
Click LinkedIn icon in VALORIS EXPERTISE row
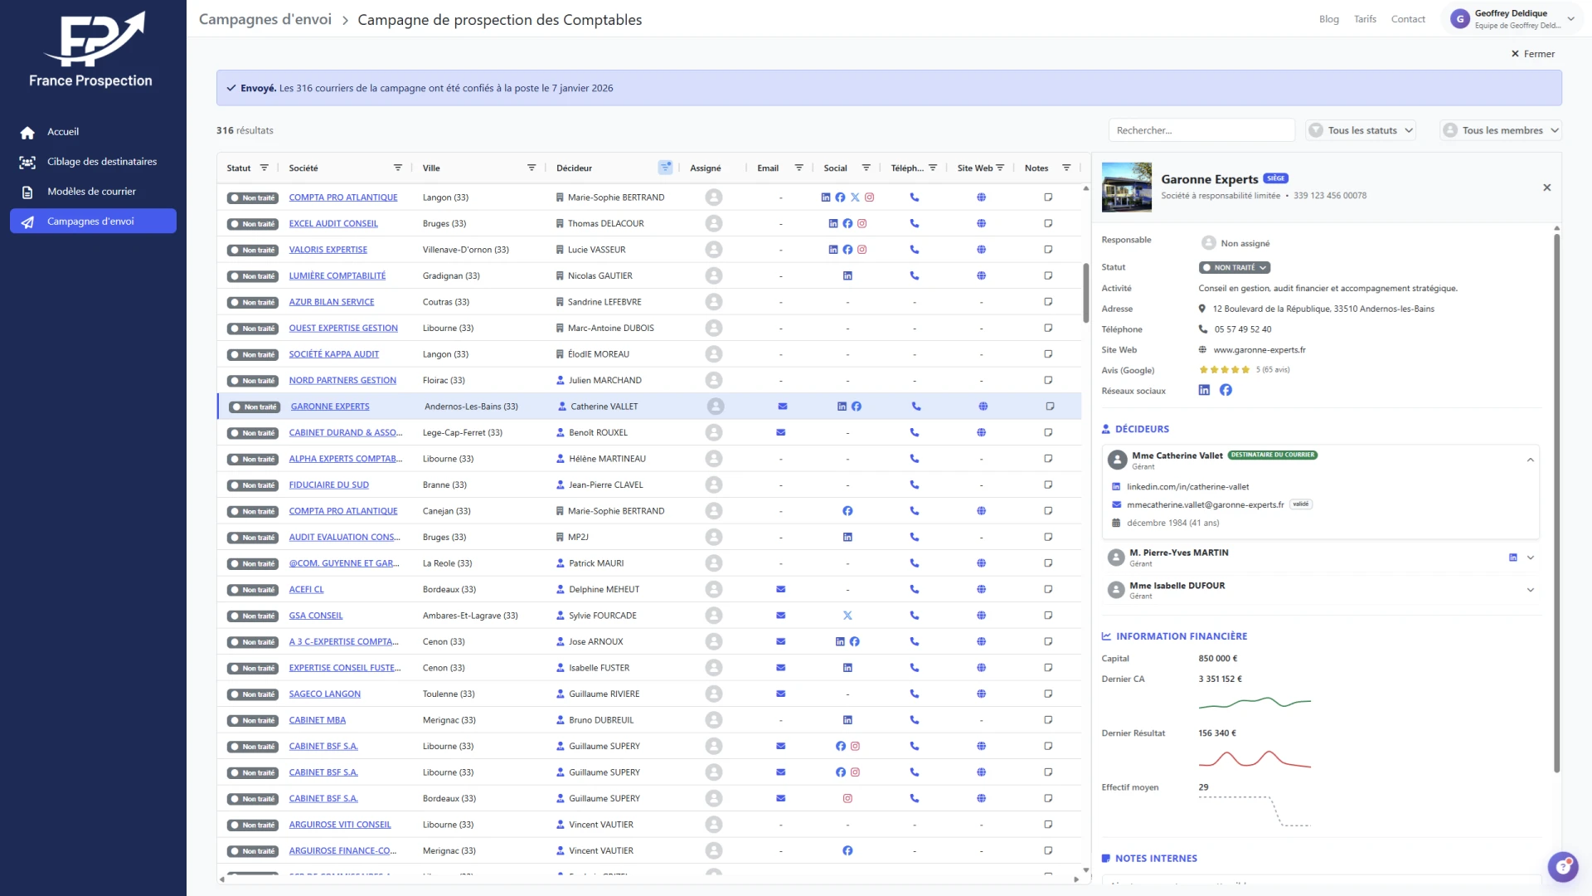[x=833, y=250]
